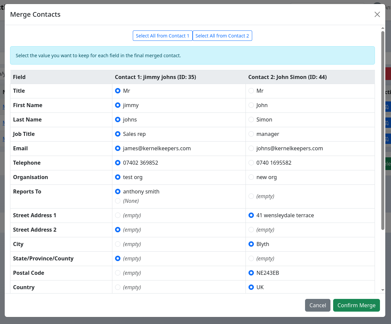Select 41 wensleydale terrace address
Viewport: 391px width, 324px height.
[x=251, y=216]
